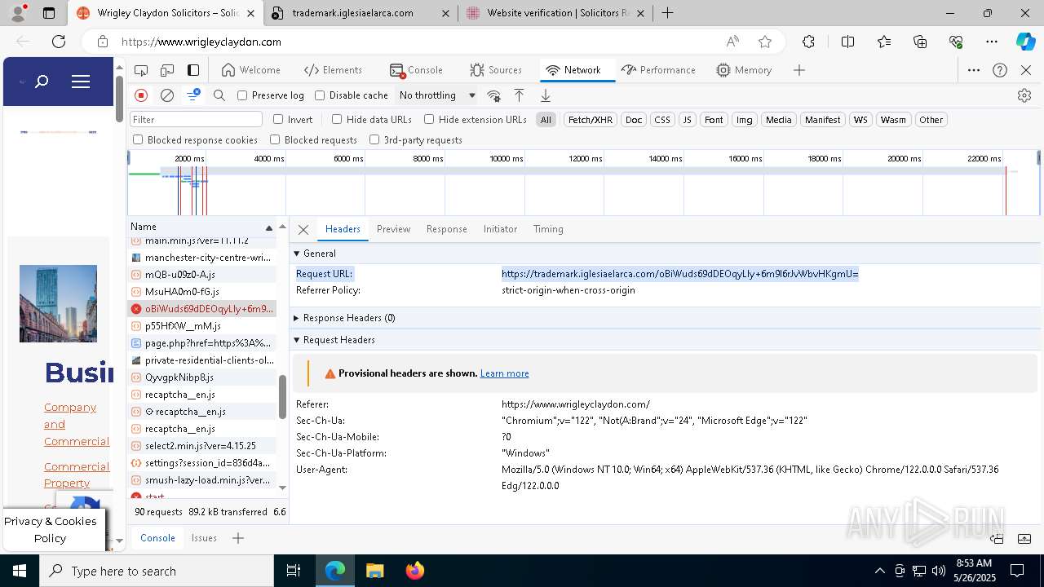The image size is (1044, 587).
Task: Switch to the Console tab
Action: coord(416,70)
